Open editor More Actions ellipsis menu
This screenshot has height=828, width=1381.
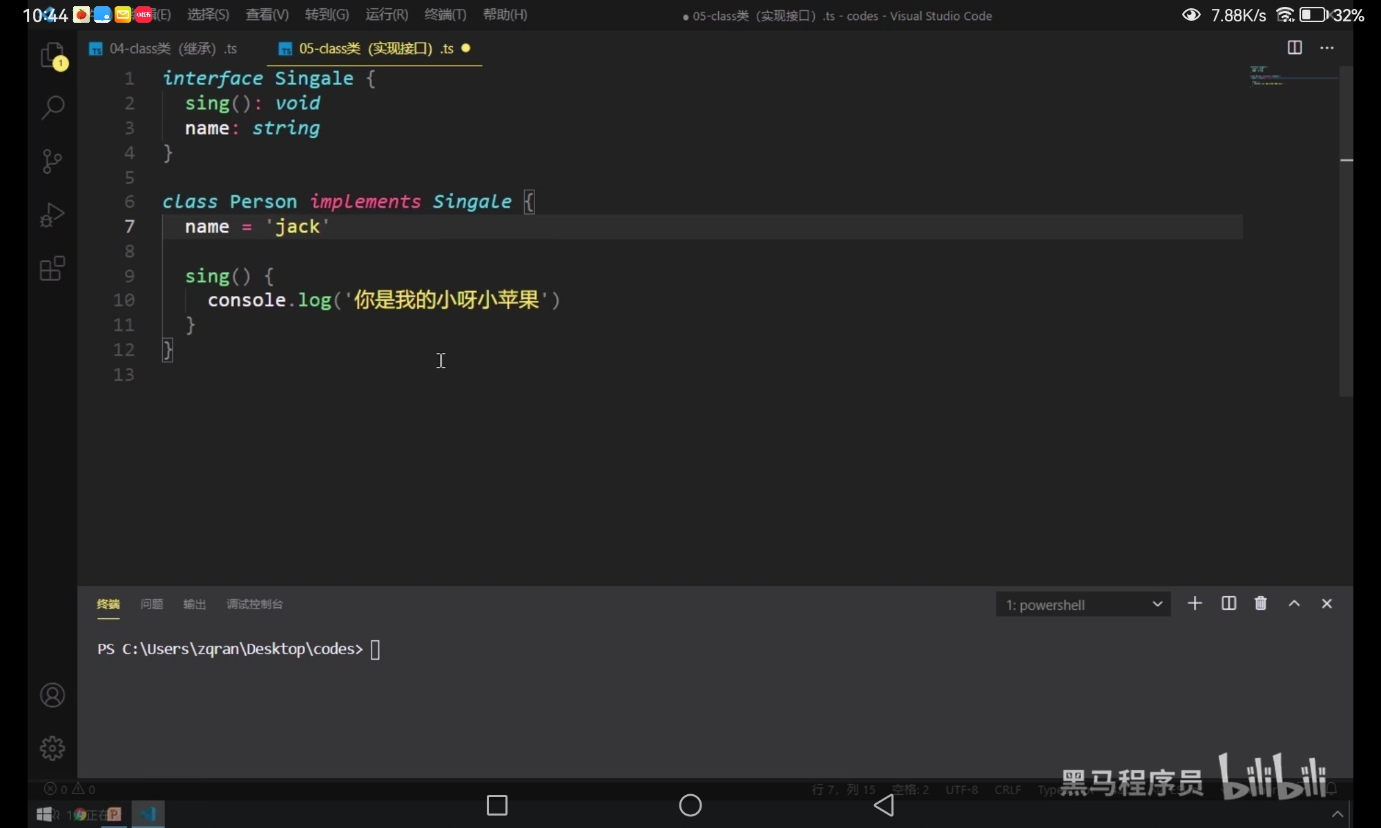pos(1327,48)
